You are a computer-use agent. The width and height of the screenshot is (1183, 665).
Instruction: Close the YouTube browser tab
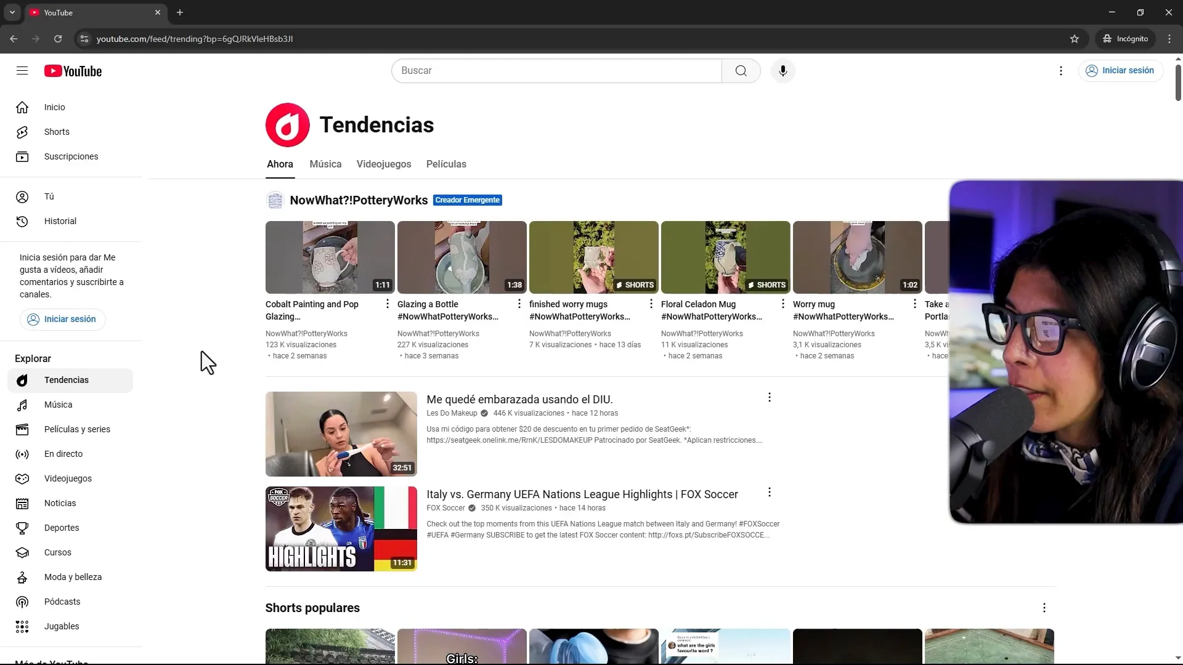tap(158, 12)
